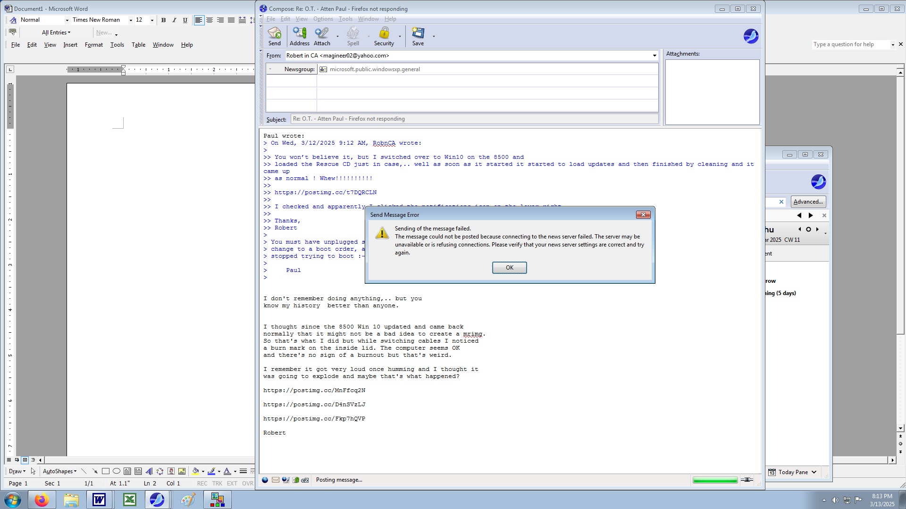The height and width of the screenshot is (509, 906).
Task: Click the Insert WordArt icon
Action: click(x=149, y=471)
